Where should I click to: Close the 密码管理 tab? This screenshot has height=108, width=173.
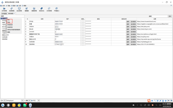(14, 13)
